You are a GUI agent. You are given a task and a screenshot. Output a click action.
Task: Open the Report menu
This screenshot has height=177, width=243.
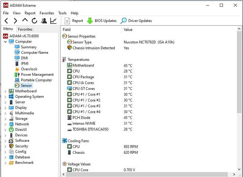pos(30,13)
